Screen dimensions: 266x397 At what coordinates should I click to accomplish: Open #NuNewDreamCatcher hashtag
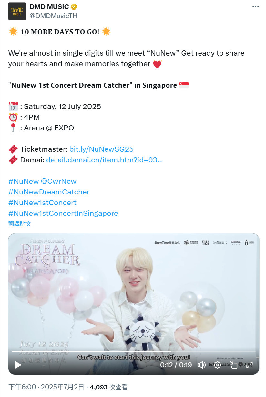49,192
